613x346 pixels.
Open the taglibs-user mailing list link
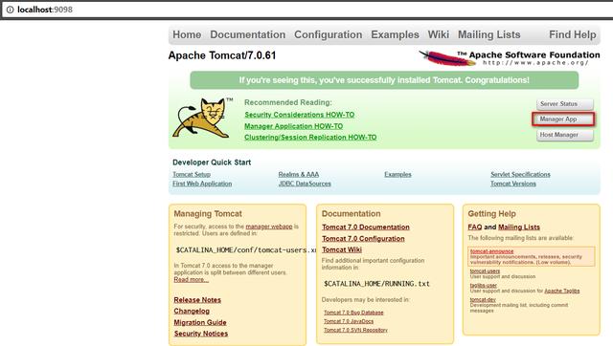click(x=483, y=286)
